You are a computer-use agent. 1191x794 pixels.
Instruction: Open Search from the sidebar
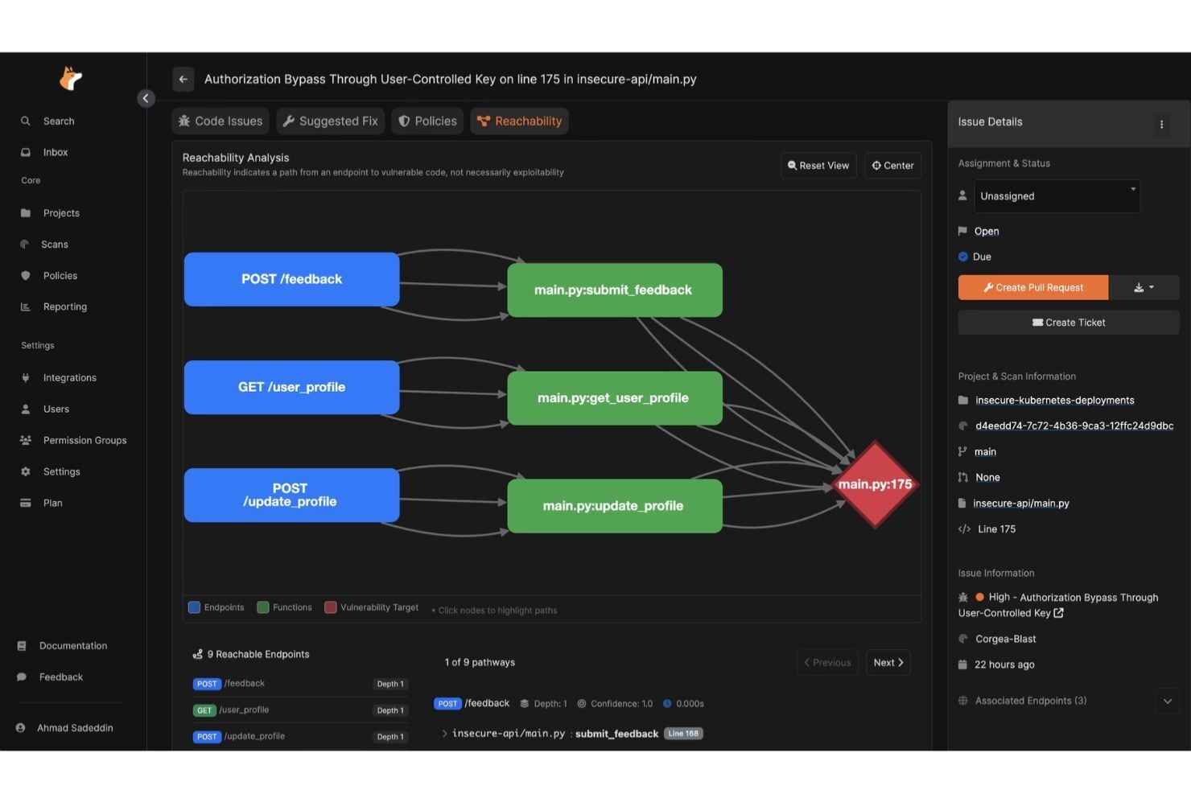[57, 121]
